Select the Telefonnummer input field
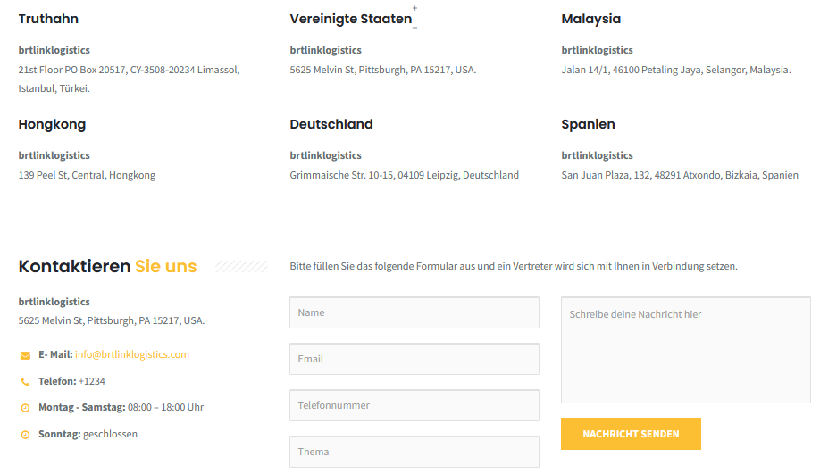 click(414, 405)
